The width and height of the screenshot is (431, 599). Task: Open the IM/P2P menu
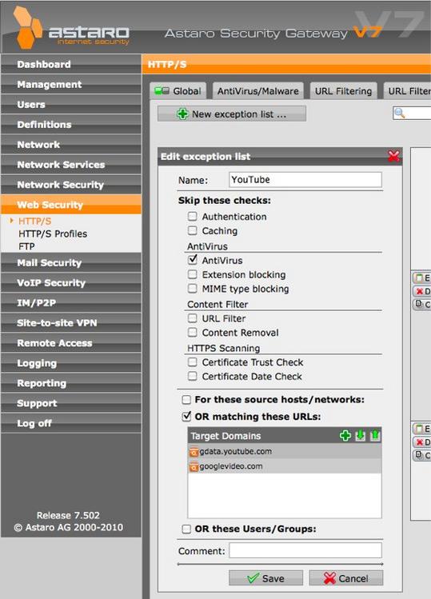71,303
